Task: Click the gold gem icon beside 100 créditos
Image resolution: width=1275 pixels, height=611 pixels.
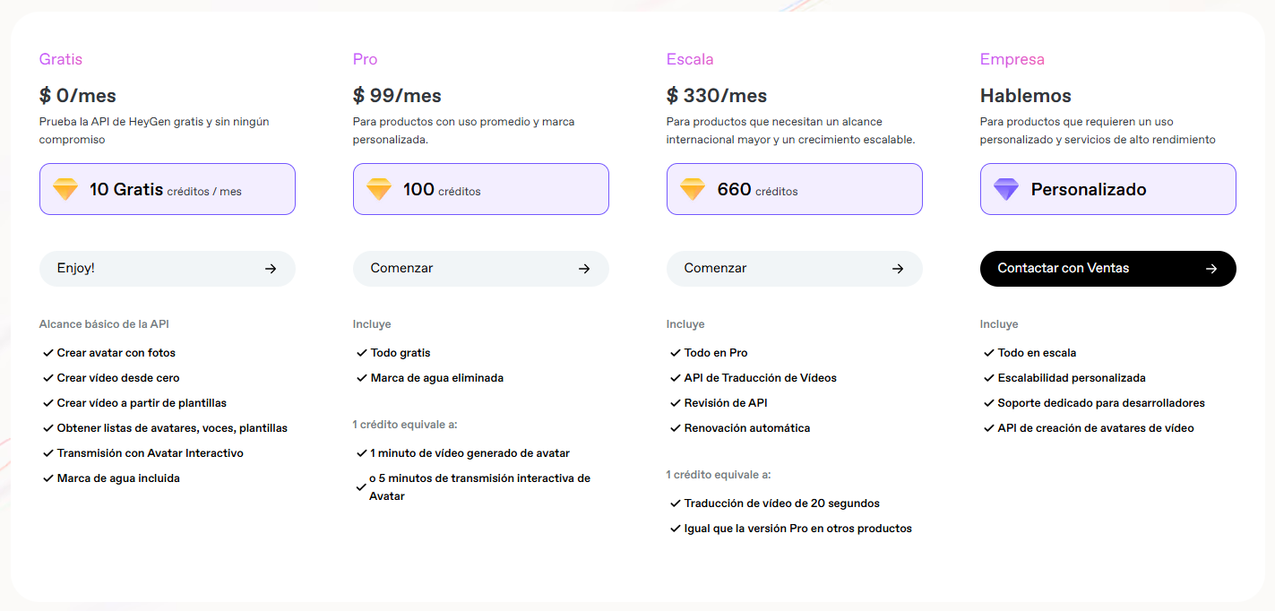Action: (x=379, y=190)
